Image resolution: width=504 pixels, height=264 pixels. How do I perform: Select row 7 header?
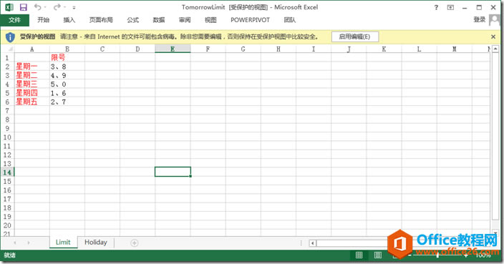(x=7, y=111)
